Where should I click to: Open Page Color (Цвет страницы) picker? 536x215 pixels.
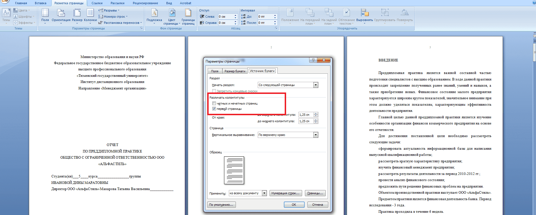172,17
